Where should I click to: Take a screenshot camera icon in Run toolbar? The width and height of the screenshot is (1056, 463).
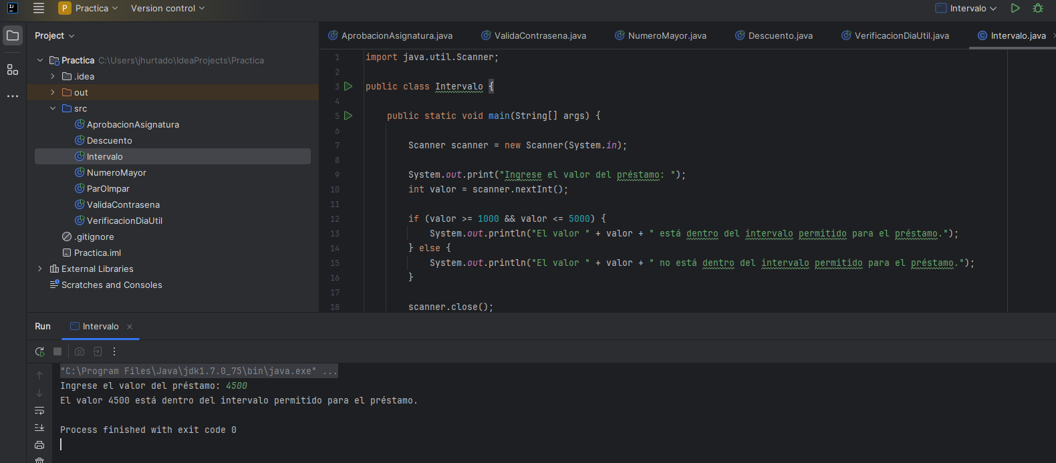click(80, 351)
